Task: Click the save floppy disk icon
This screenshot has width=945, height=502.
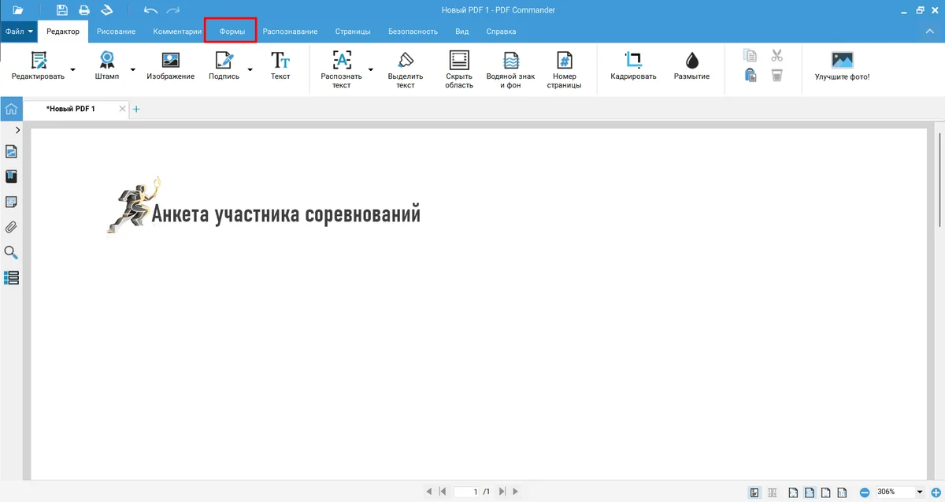Action: tap(62, 10)
